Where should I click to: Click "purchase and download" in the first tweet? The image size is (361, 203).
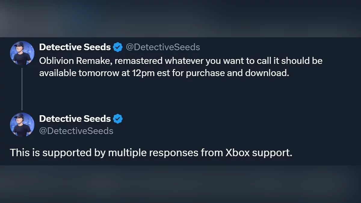click(x=236, y=73)
